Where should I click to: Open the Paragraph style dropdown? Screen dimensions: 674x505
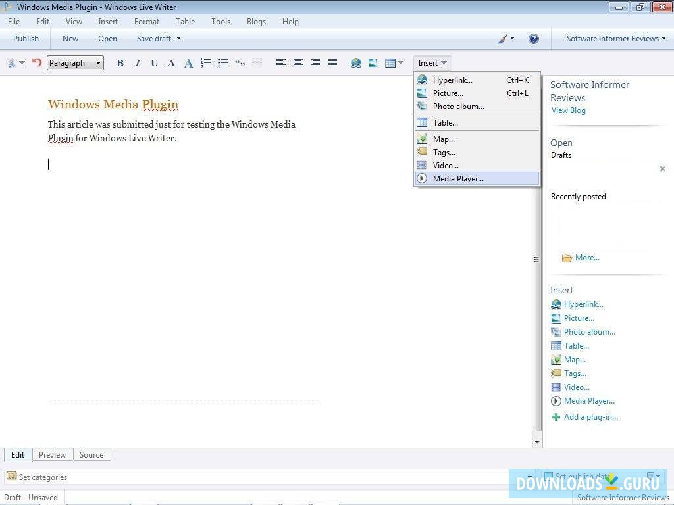pyautogui.click(x=75, y=63)
